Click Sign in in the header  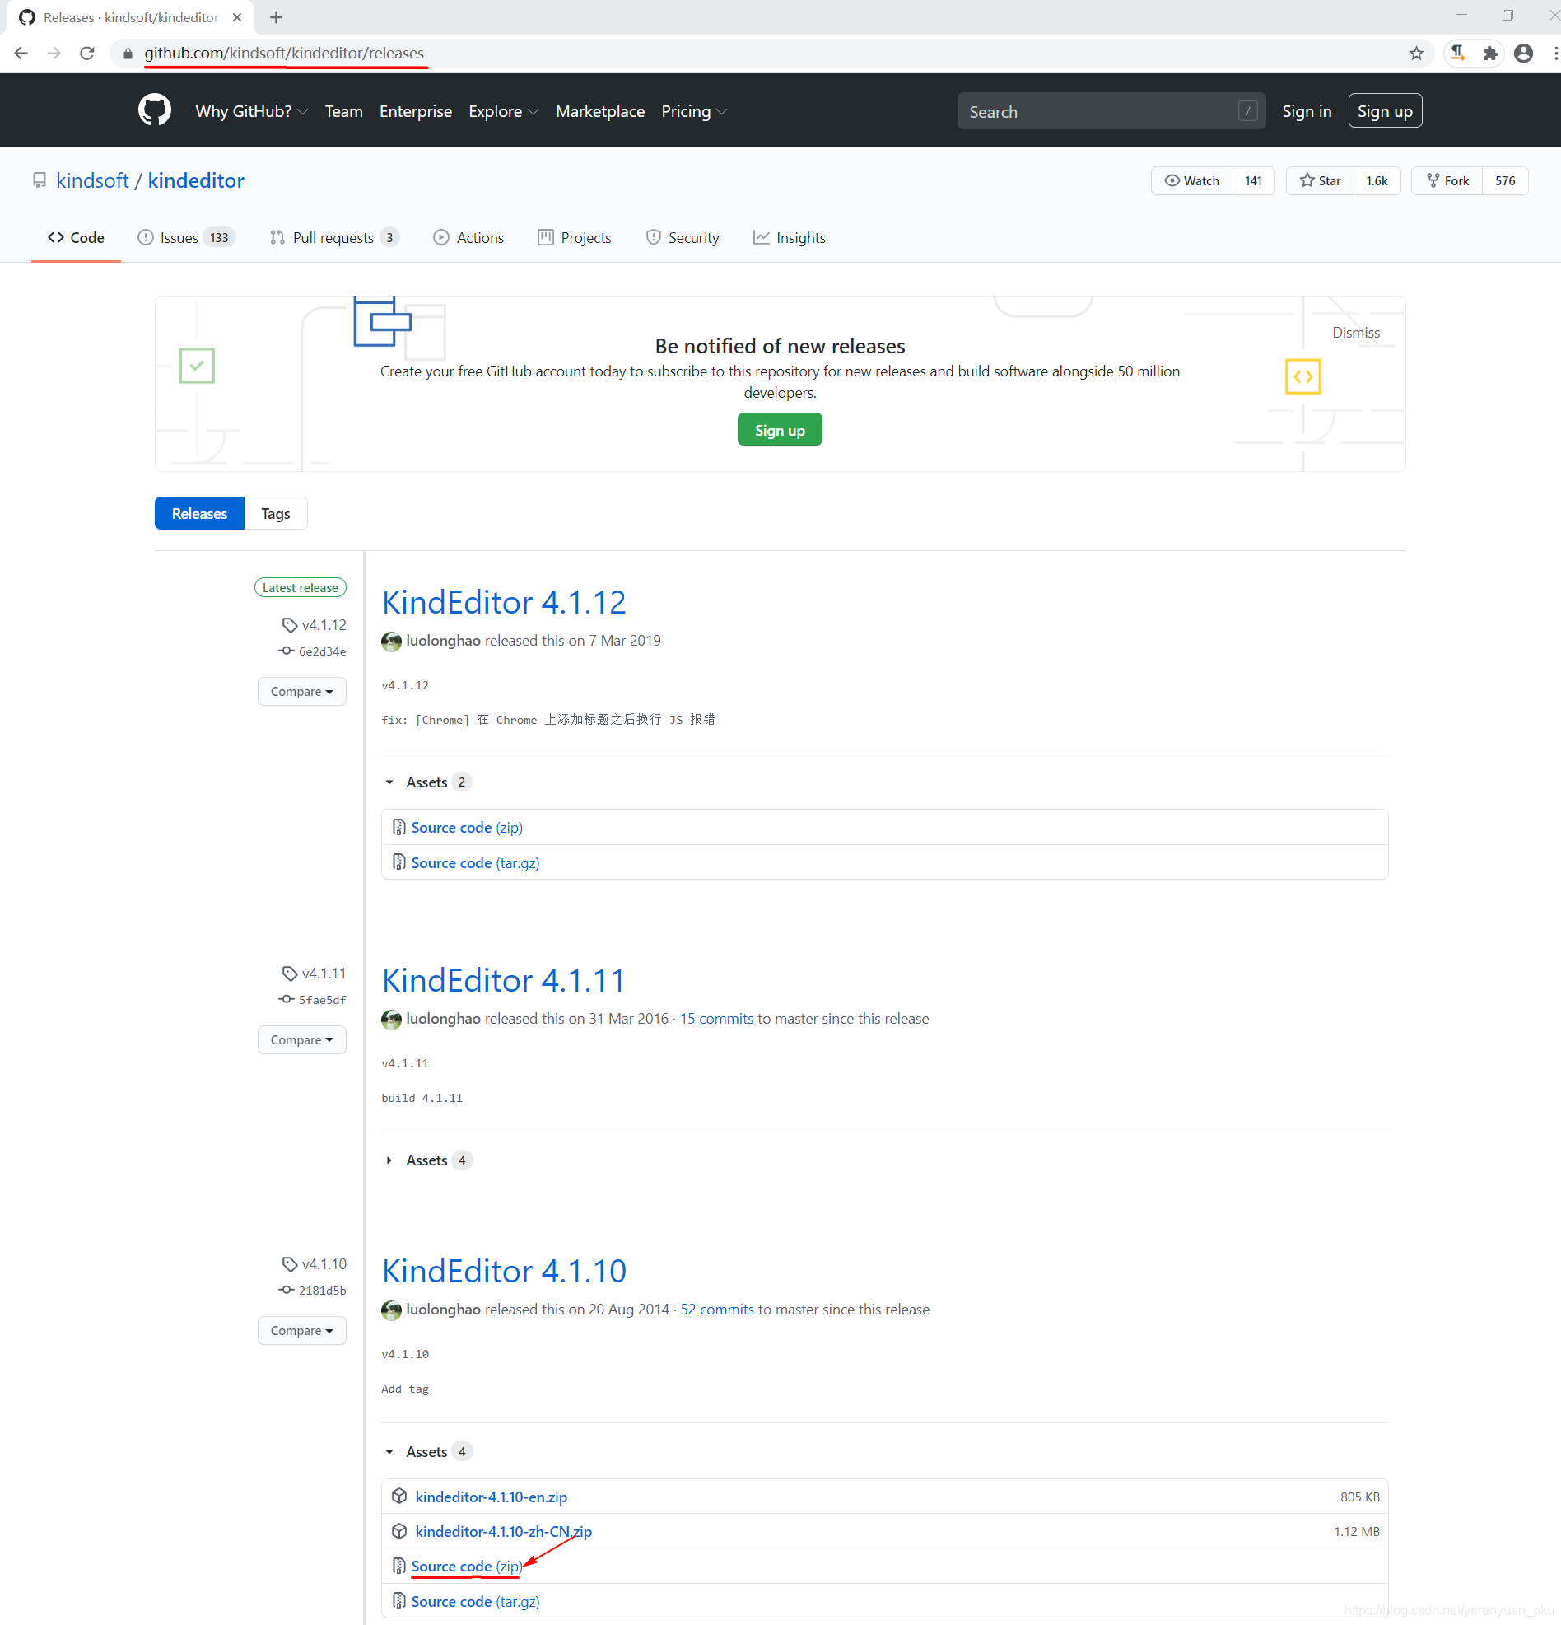pos(1307,111)
